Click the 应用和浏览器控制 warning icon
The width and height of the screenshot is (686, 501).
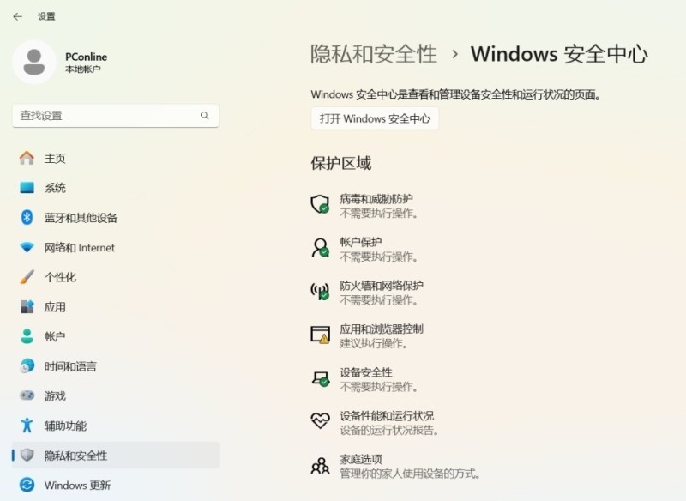click(320, 335)
